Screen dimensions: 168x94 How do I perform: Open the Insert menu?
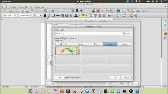[x=15, y=7]
